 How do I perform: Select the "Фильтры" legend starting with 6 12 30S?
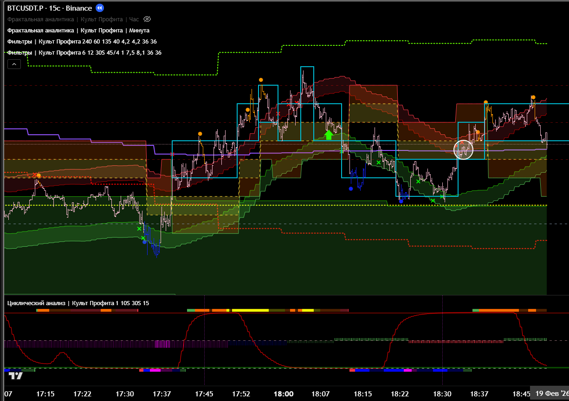(84, 53)
